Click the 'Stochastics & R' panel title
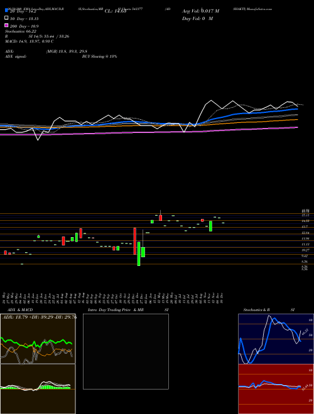 pyautogui.click(x=257, y=310)
